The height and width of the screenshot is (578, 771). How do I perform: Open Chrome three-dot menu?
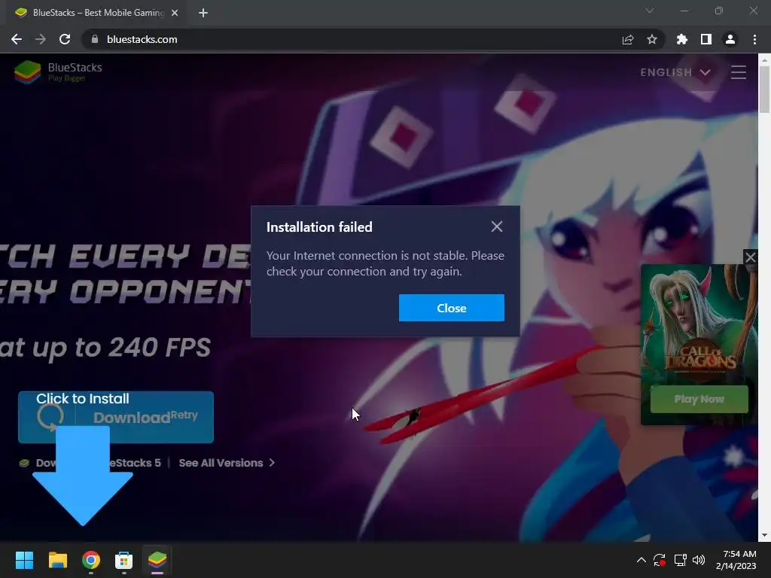754,39
